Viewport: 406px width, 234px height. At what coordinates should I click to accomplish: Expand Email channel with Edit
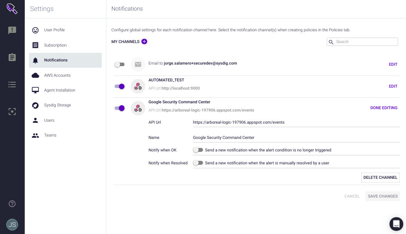[x=393, y=64]
